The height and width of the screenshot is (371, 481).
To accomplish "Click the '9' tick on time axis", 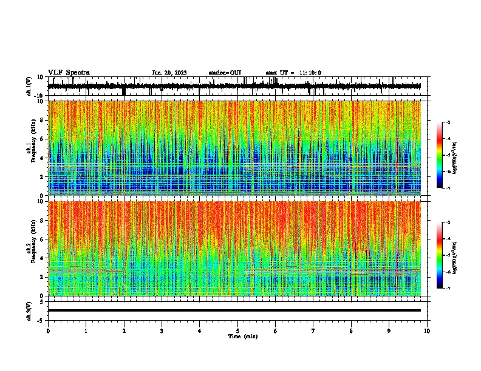I will point(389,331).
